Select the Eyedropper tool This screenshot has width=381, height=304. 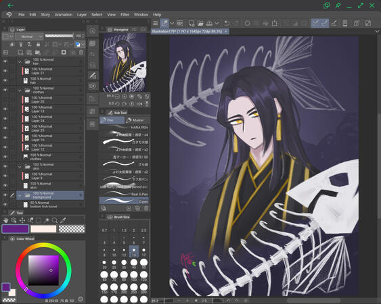point(63,220)
